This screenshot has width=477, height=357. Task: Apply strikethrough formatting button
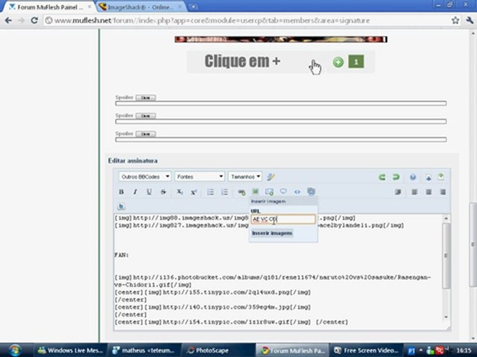pyautogui.click(x=163, y=192)
